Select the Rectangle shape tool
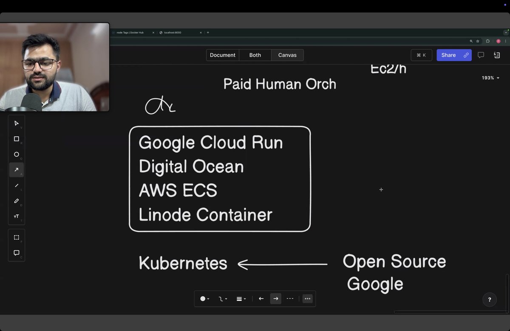The image size is (510, 331). click(x=17, y=139)
